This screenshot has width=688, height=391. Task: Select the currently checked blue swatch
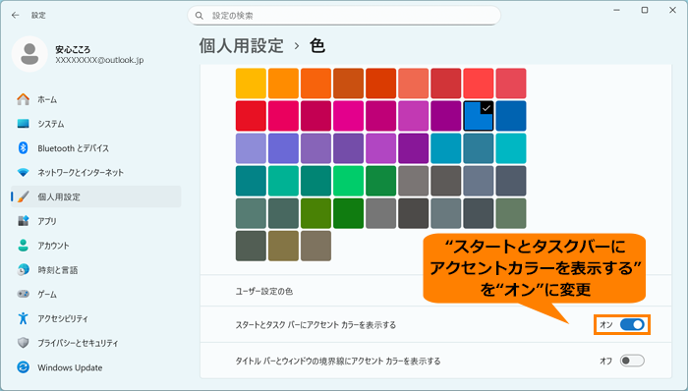(x=479, y=116)
